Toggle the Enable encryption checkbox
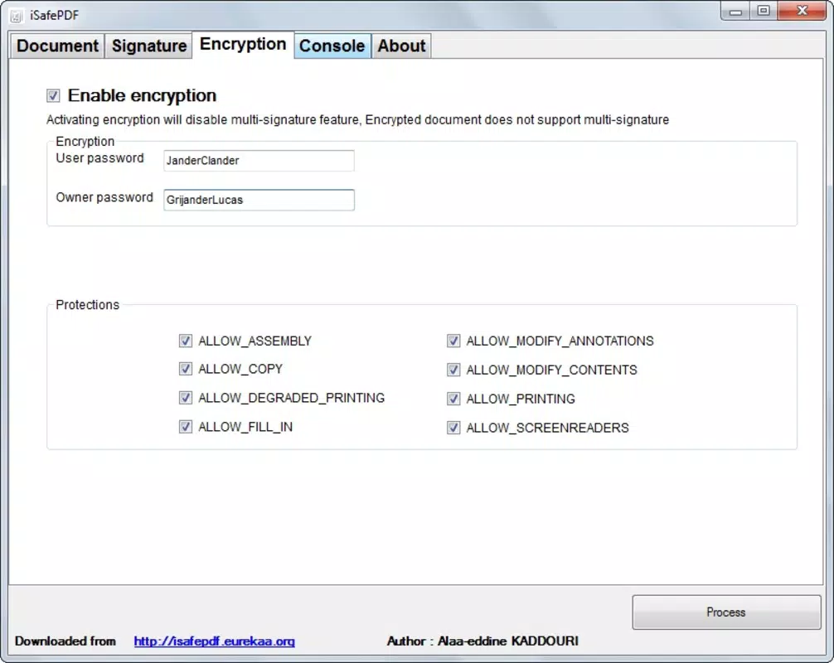Screen dimensions: 834x663 pos(53,95)
